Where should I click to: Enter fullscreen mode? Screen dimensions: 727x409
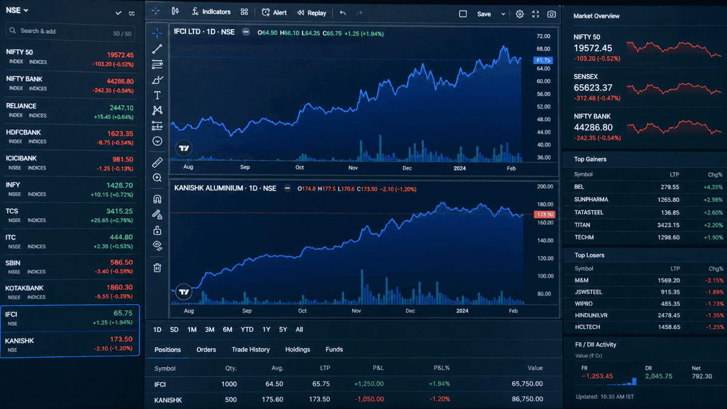point(536,13)
